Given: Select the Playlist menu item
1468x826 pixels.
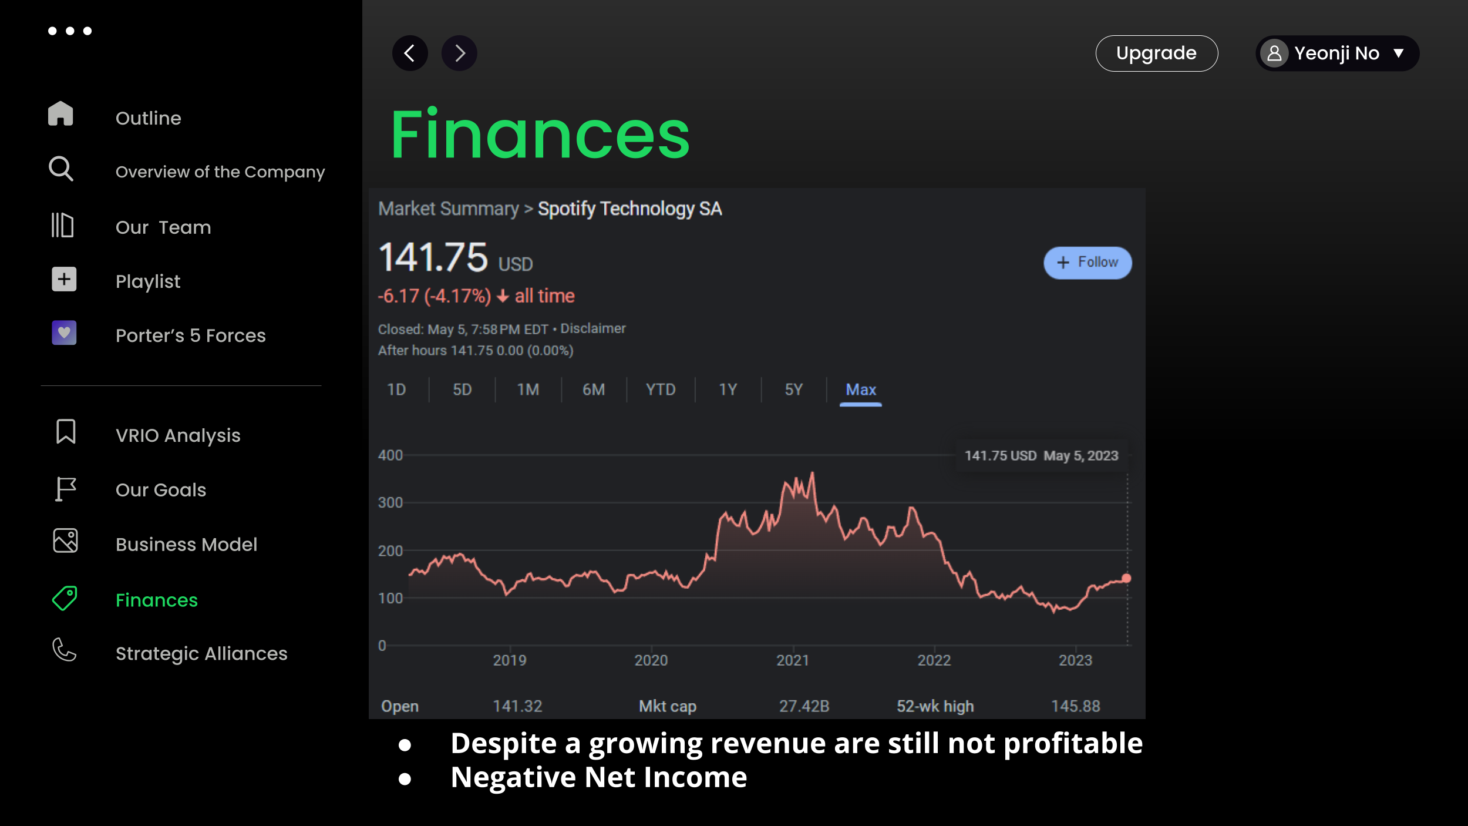Looking at the screenshot, I should [148, 281].
